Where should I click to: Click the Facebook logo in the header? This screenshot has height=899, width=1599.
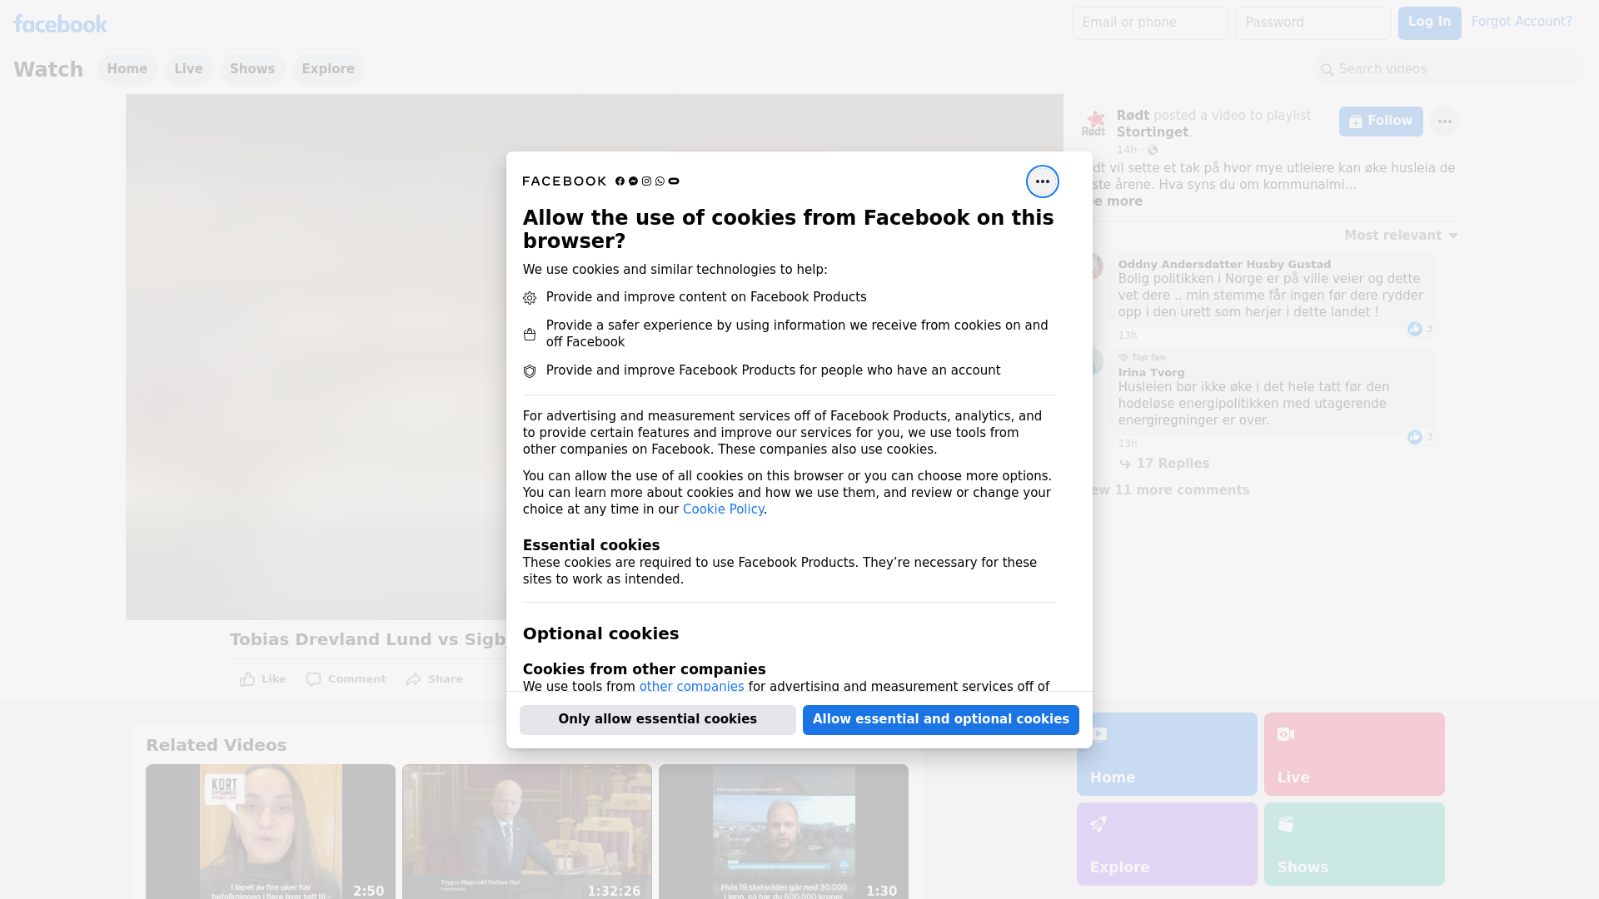[x=60, y=24]
